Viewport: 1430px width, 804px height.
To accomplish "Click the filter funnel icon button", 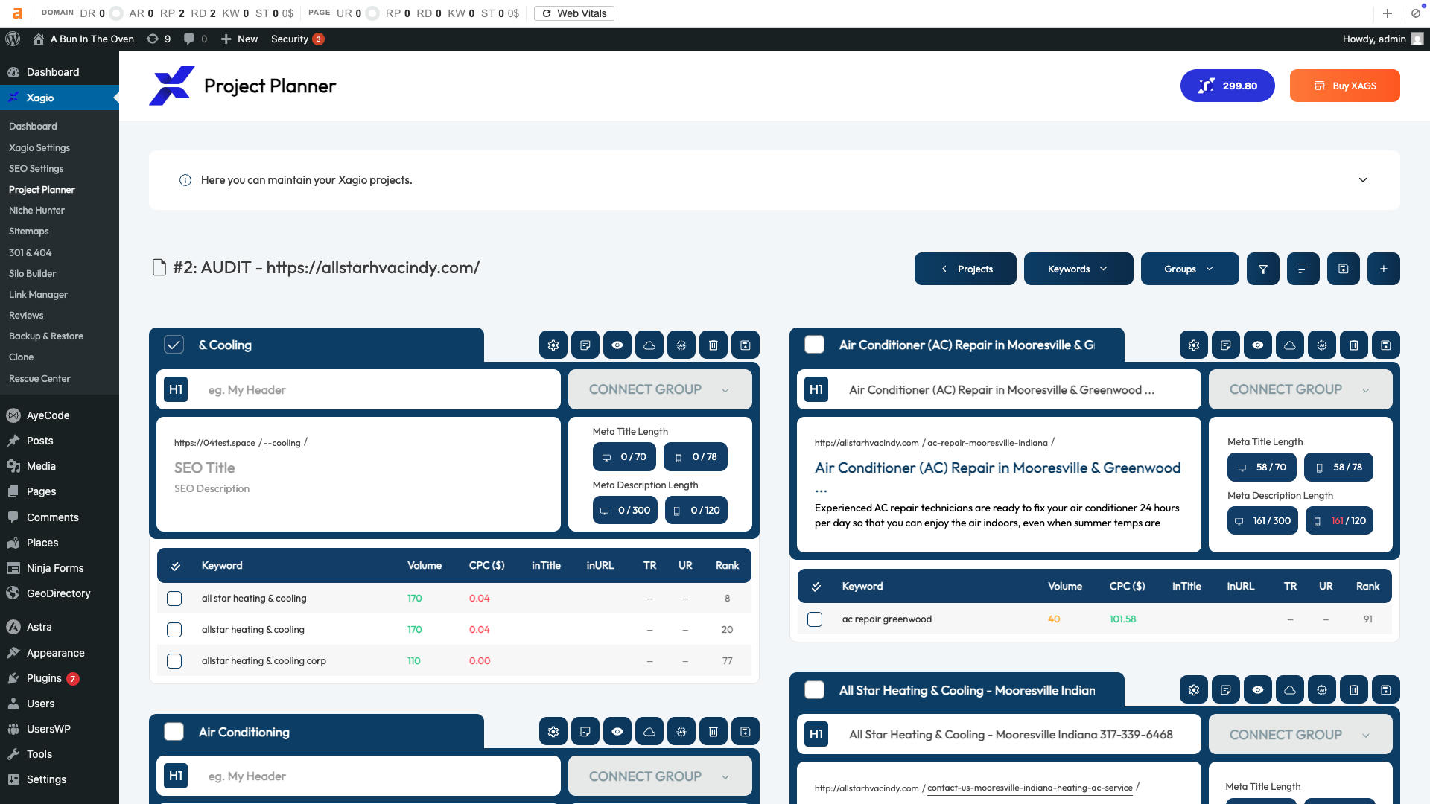I will click(x=1263, y=269).
